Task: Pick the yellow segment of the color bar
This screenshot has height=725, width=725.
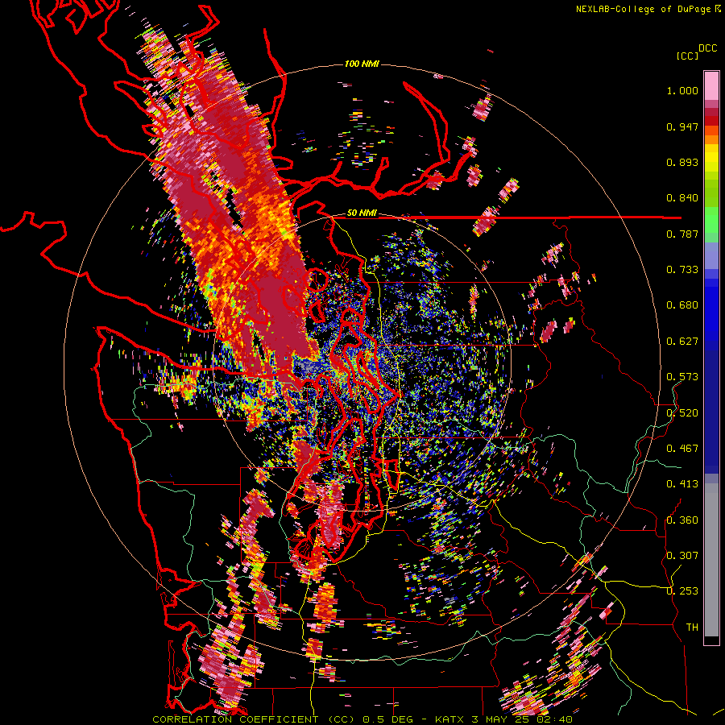Action: pyautogui.click(x=711, y=157)
